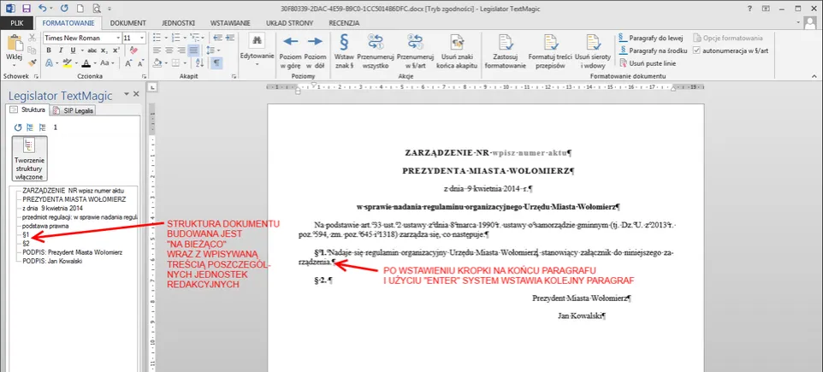This screenshot has width=823, height=372.
Task: Click the font color A button
Action: click(87, 63)
